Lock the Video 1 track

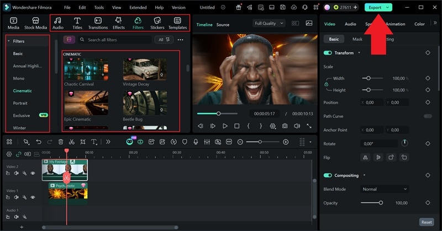click(8, 197)
